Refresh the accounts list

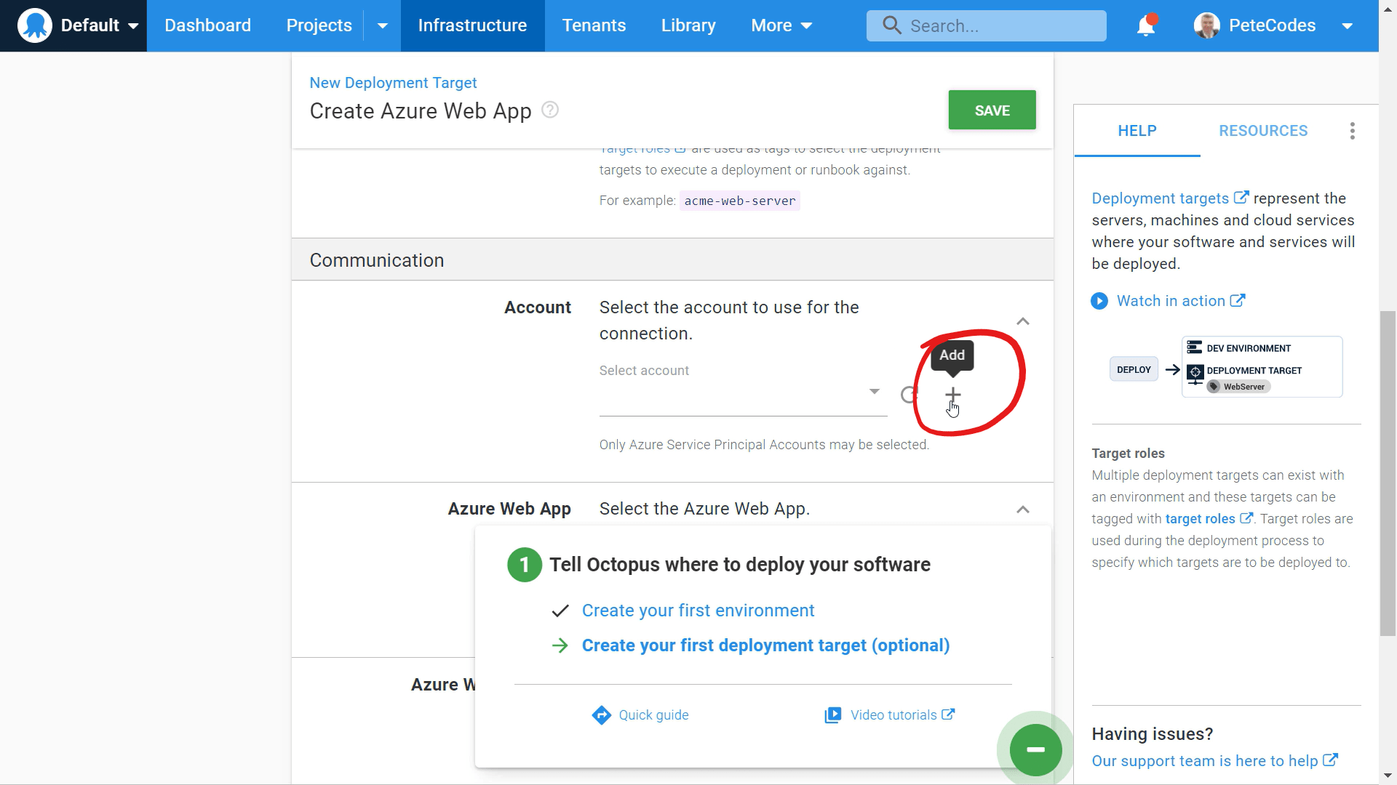909,395
